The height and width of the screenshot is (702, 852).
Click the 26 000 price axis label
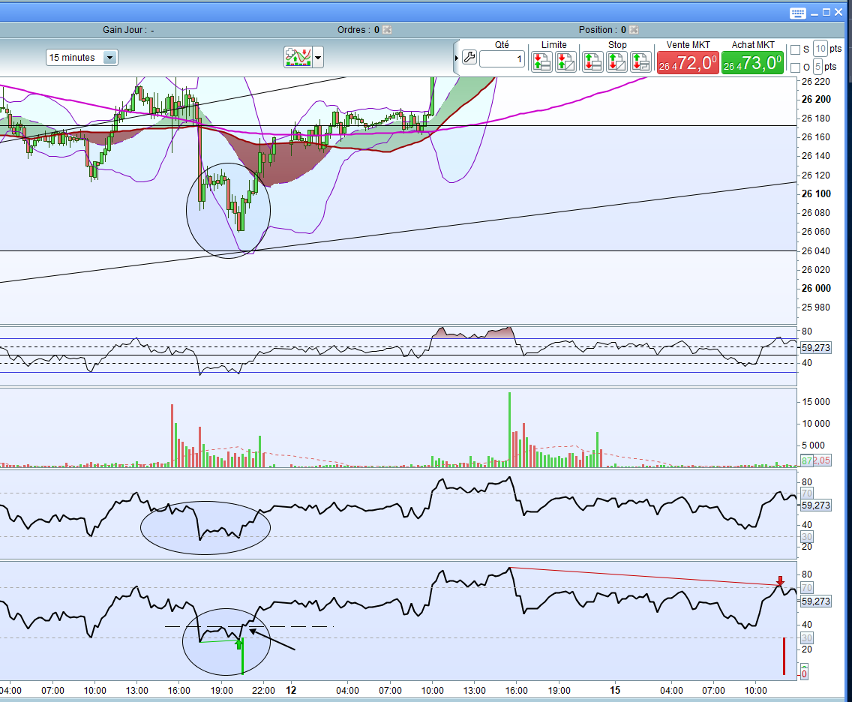click(816, 289)
